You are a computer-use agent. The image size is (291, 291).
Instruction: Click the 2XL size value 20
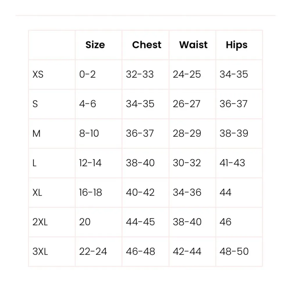[85, 222]
